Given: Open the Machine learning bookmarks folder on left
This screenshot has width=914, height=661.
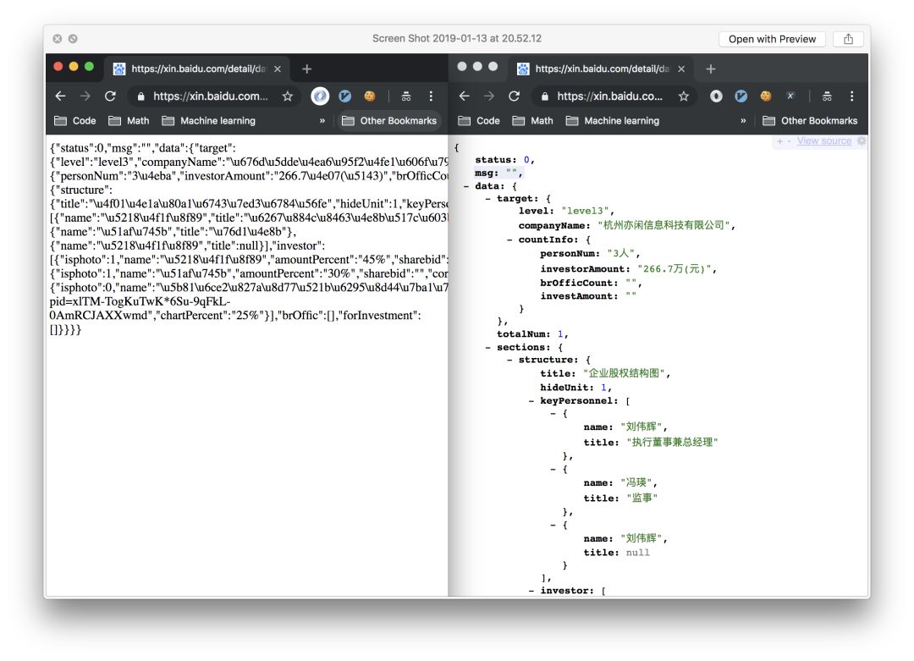Looking at the screenshot, I should (x=209, y=121).
